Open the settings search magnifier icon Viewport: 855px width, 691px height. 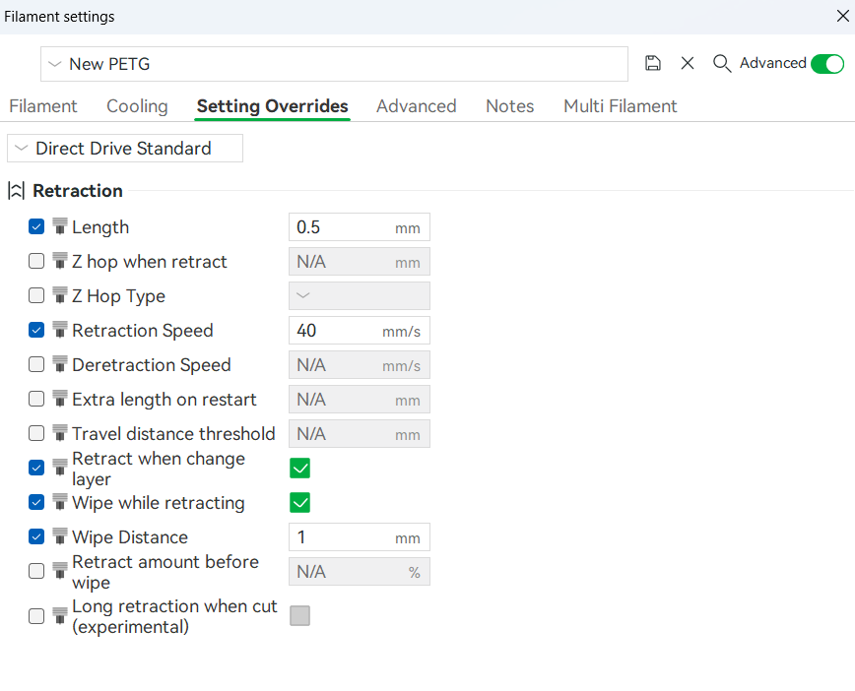point(722,63)
